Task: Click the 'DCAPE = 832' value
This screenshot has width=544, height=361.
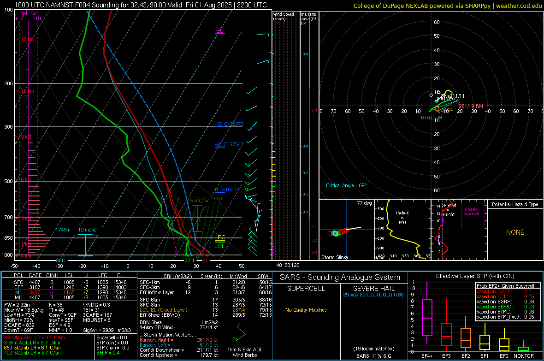Action: (19, 325)
